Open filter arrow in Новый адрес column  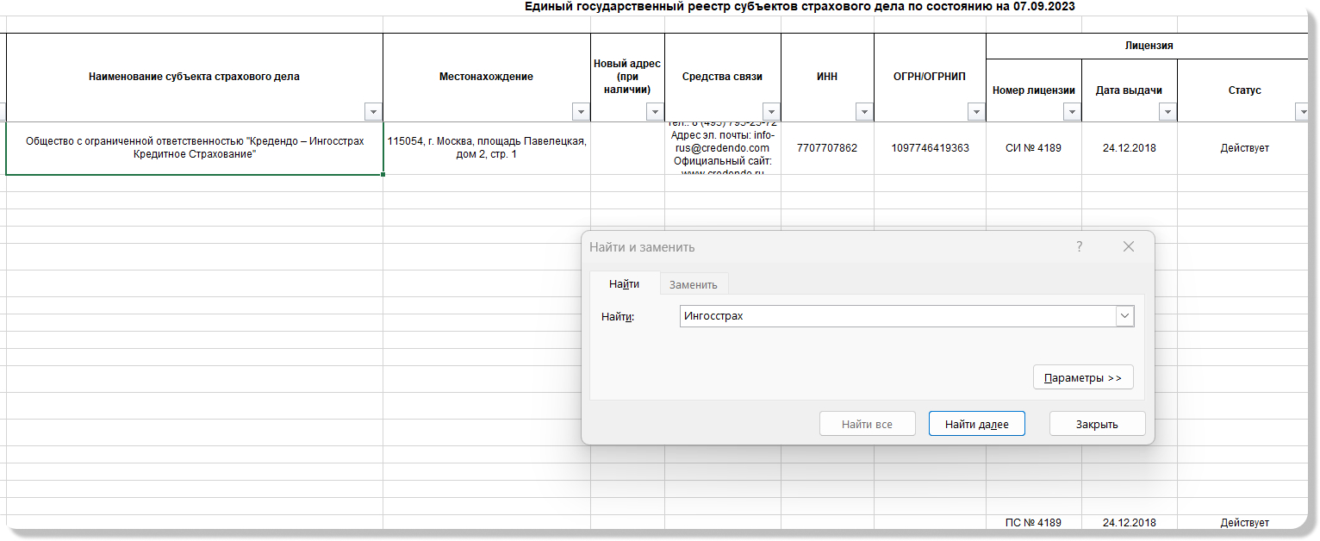click(x=655, y=112)
